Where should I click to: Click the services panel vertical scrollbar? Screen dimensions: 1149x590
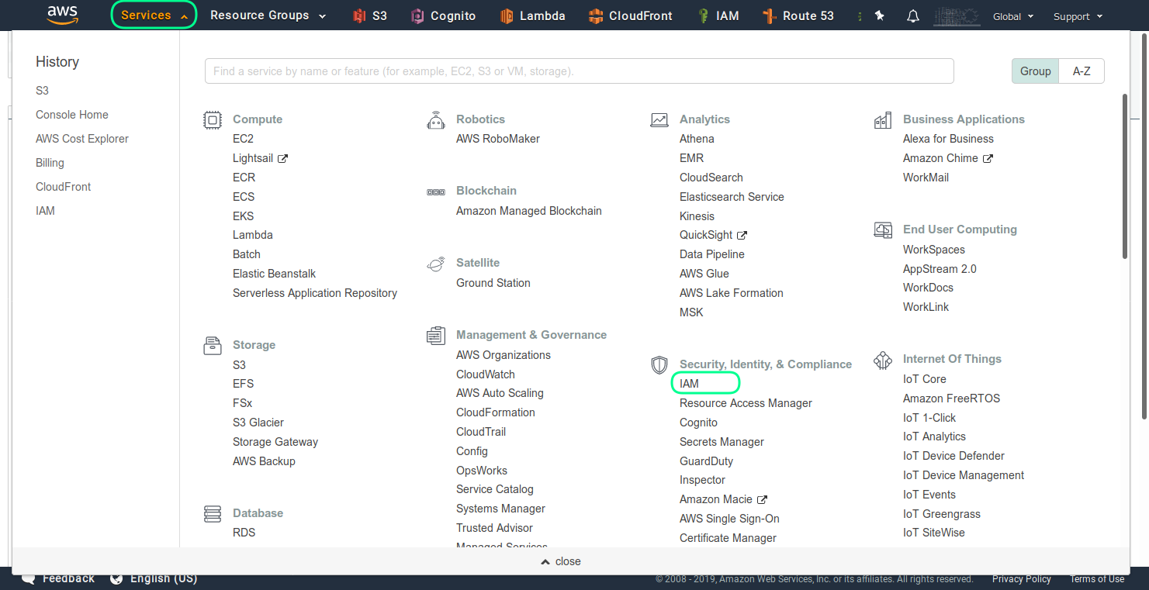[1125, 177]
